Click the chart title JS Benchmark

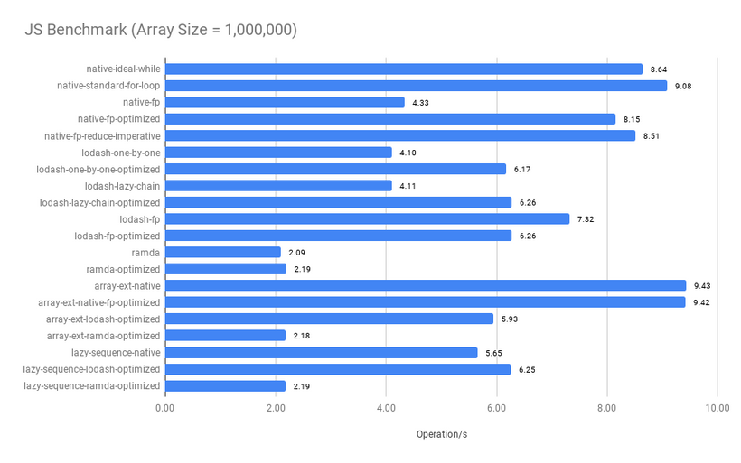pyautogui.click(x=161, y=30)
